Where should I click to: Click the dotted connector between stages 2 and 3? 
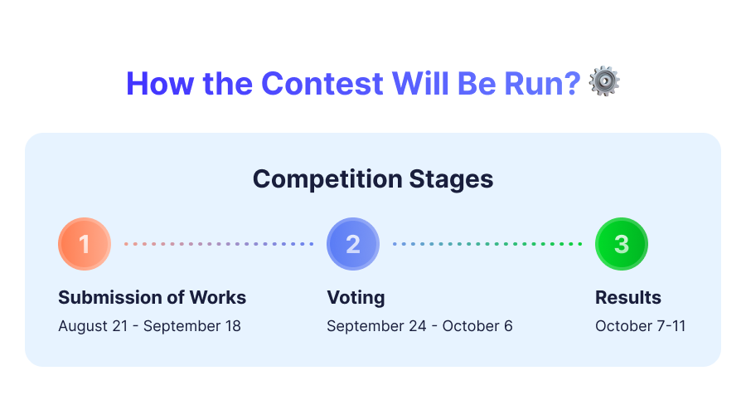point(487,244)
